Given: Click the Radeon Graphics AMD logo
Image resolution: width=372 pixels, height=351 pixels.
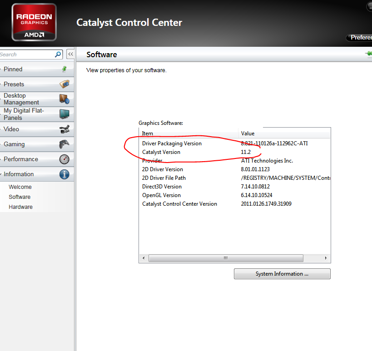Looking at the screenshot, I should [34, 22].
